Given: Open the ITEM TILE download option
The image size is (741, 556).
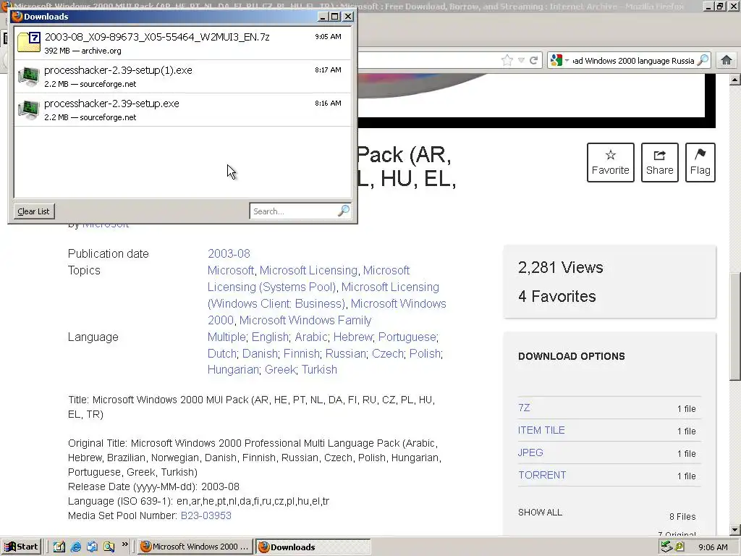Looking at the screenshot, I should [x=541, y=430].
